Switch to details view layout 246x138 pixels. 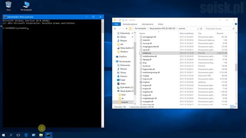pos(232,107)
